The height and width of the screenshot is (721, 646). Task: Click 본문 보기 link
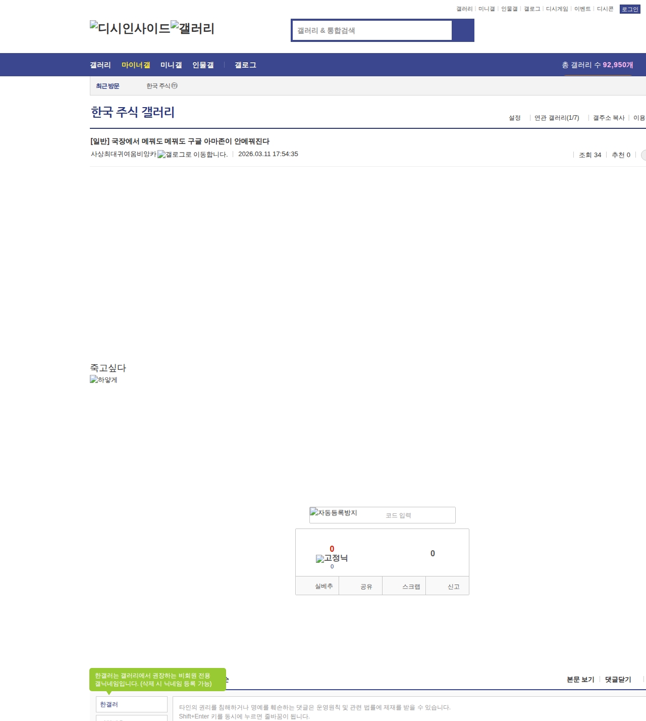[x=580, y=680]
